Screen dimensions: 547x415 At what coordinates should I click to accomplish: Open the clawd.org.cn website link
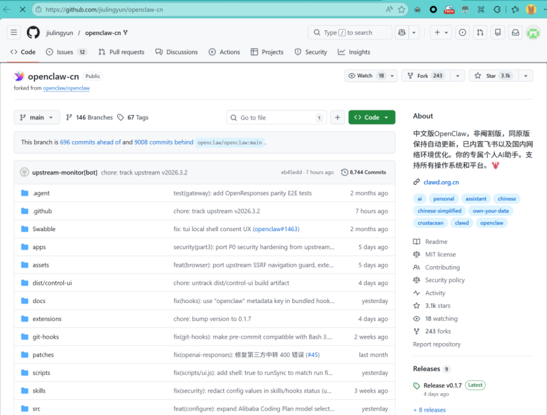pos(441,182)
